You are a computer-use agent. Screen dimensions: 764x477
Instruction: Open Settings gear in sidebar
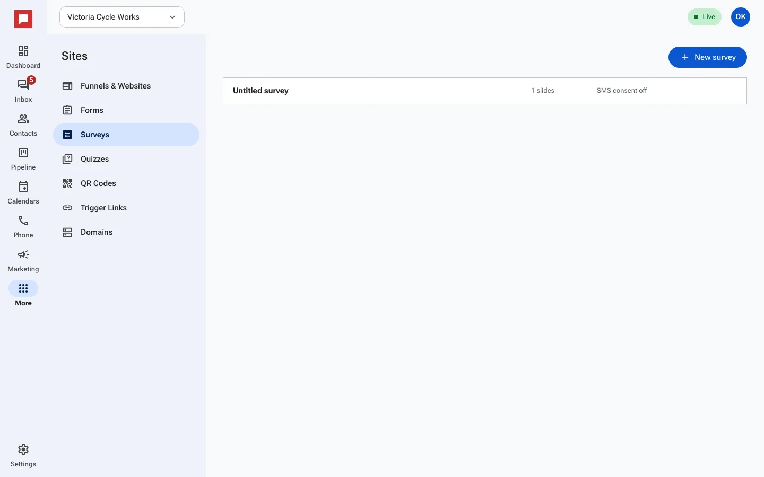click(23, 455)
